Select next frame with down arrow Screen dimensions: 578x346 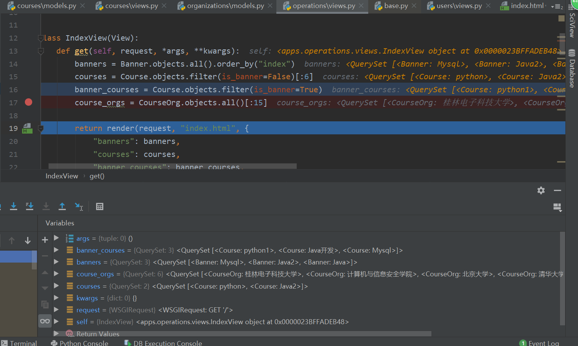coord(28,240)
